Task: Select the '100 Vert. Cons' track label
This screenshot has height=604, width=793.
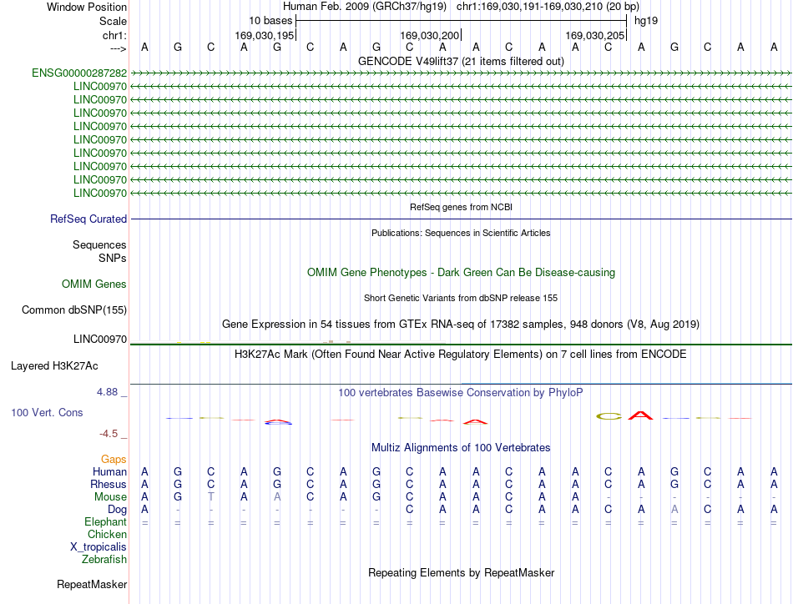Action: [47, 412]
